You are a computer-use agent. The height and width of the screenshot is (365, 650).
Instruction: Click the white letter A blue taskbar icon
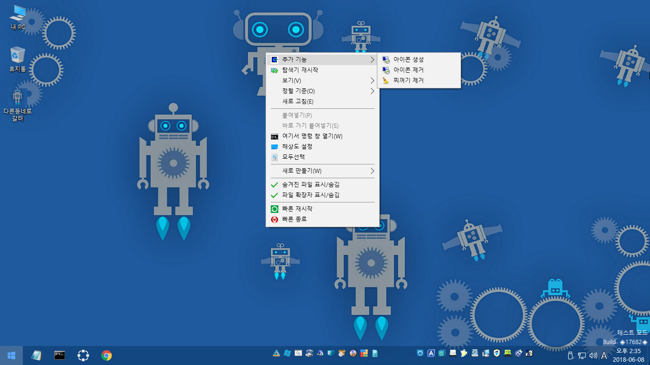point(431,353)
